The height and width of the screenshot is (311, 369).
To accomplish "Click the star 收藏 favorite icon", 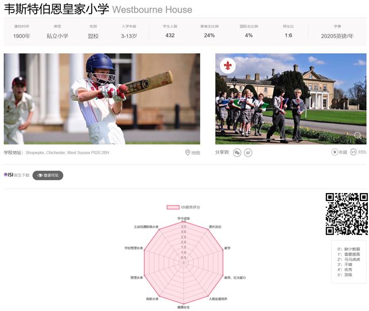I will point(335,152).
